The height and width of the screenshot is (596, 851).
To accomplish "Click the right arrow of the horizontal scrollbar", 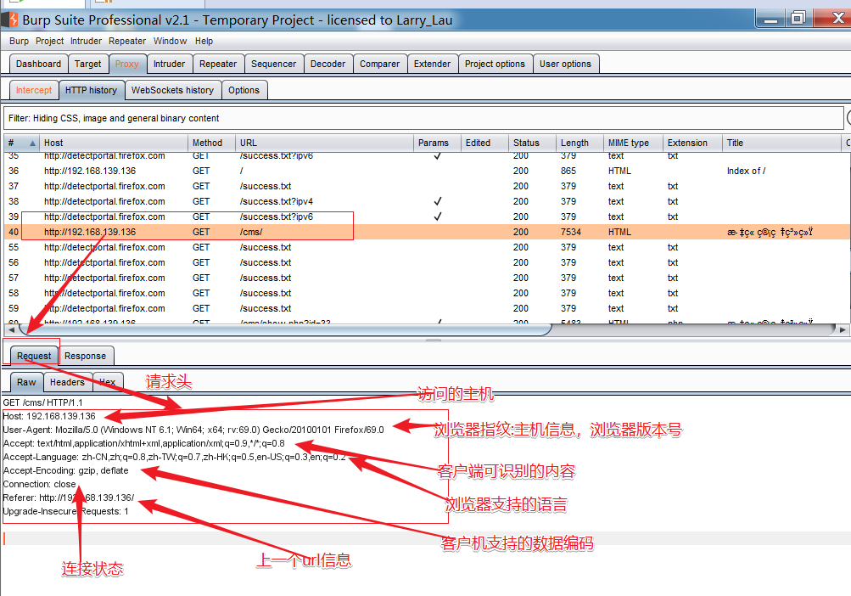I will coord(843,329).
